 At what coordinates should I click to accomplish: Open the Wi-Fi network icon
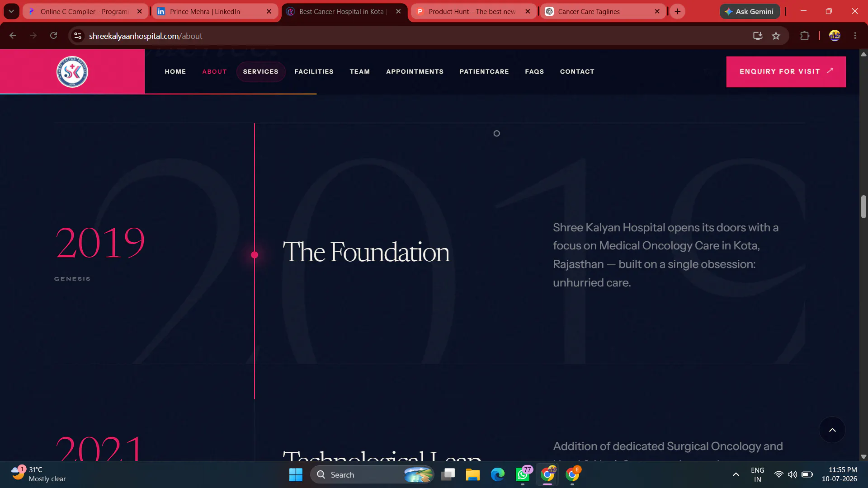pos(778,474)
